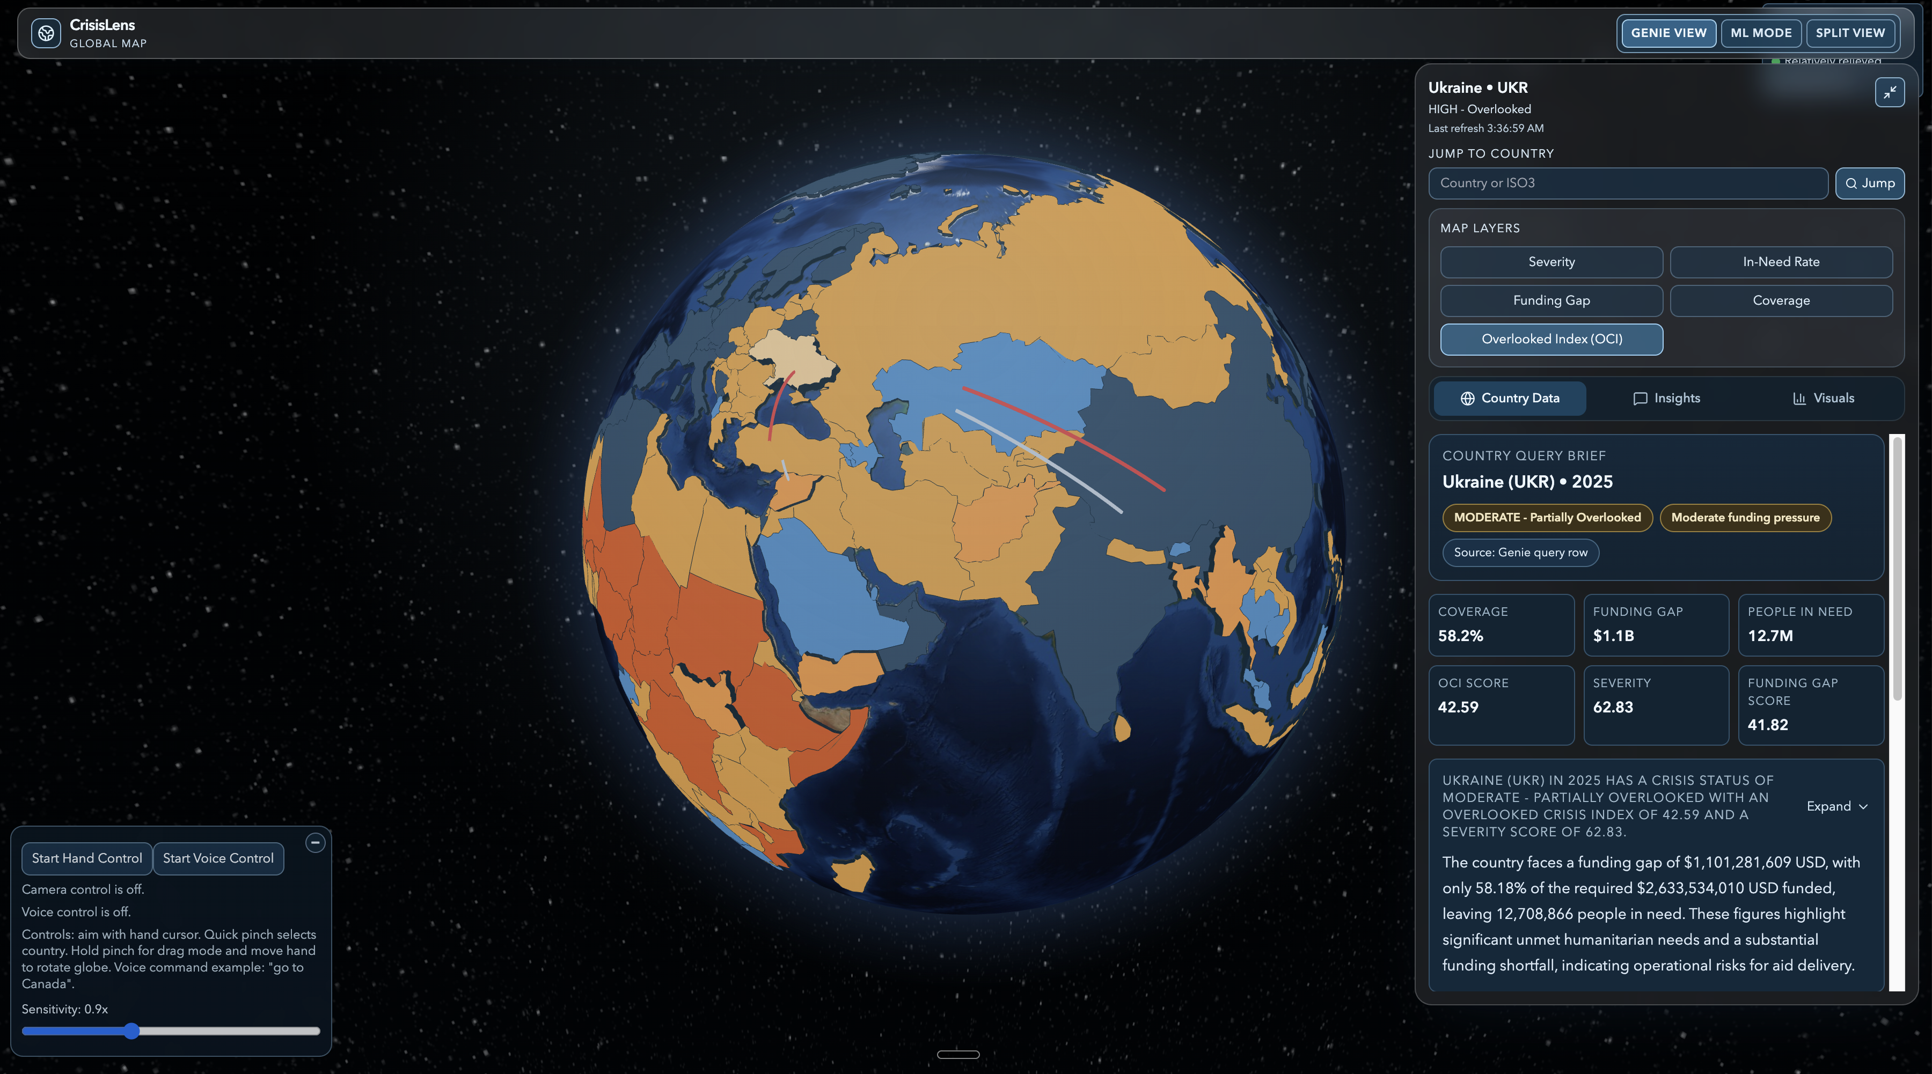Enable the Severity map layer
1932x1074 pixels.
(1551, 262)
